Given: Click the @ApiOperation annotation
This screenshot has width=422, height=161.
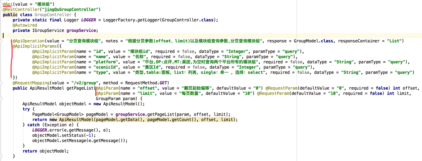Looking at the screenshot, I should point(29,41).
